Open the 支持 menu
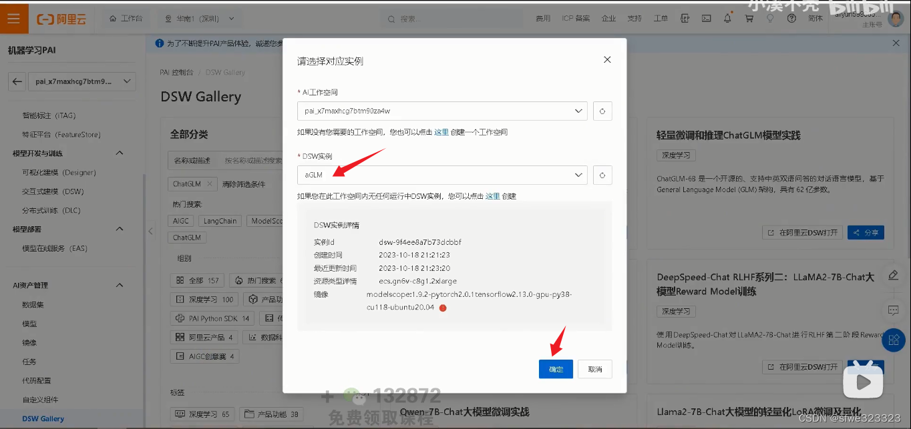Viewport: 911px width, 429px height. pos(634,19)
